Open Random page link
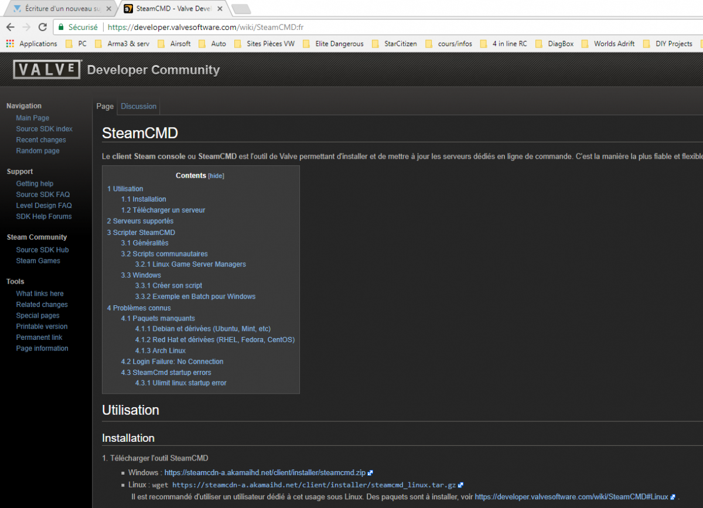703x508 pixels. (37, 151)
